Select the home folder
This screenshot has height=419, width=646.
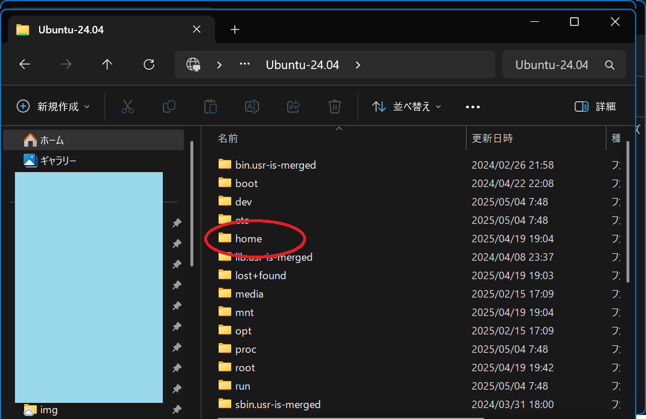click(x=249, y=239)
